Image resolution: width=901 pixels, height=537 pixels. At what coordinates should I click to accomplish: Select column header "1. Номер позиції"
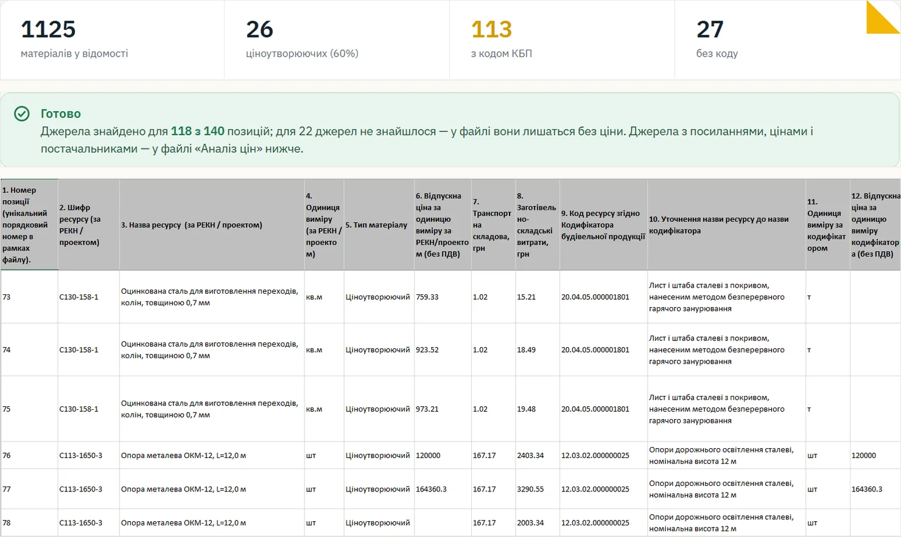pyautogui.click(x=29, y=225)
